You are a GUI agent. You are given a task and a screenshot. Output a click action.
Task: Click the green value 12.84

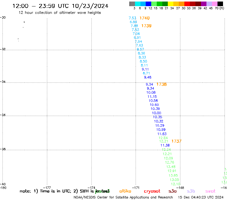[x=163, y=138]
